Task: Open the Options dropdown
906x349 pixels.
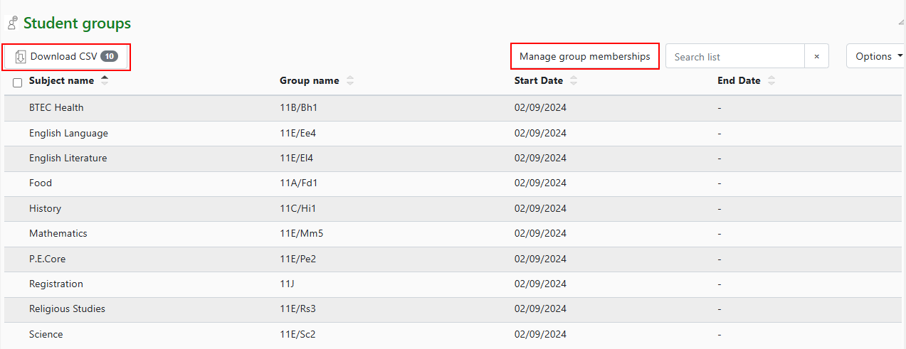Action: click(x=878, y=56)
